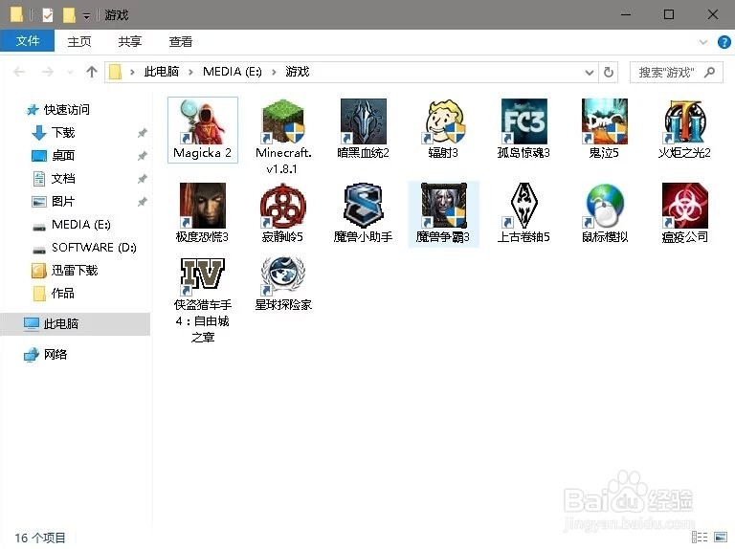The image size is (735, 549).
Task: Select 网络 in the navigation pane
Action: (56, 355)
